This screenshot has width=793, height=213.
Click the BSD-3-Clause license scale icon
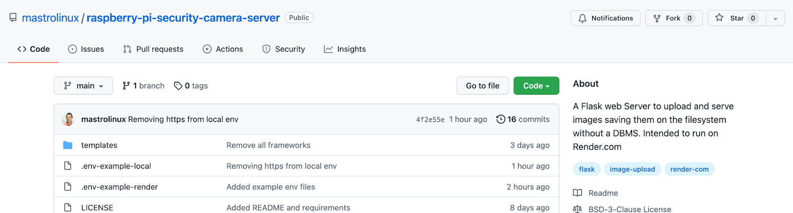pos(577,209)
